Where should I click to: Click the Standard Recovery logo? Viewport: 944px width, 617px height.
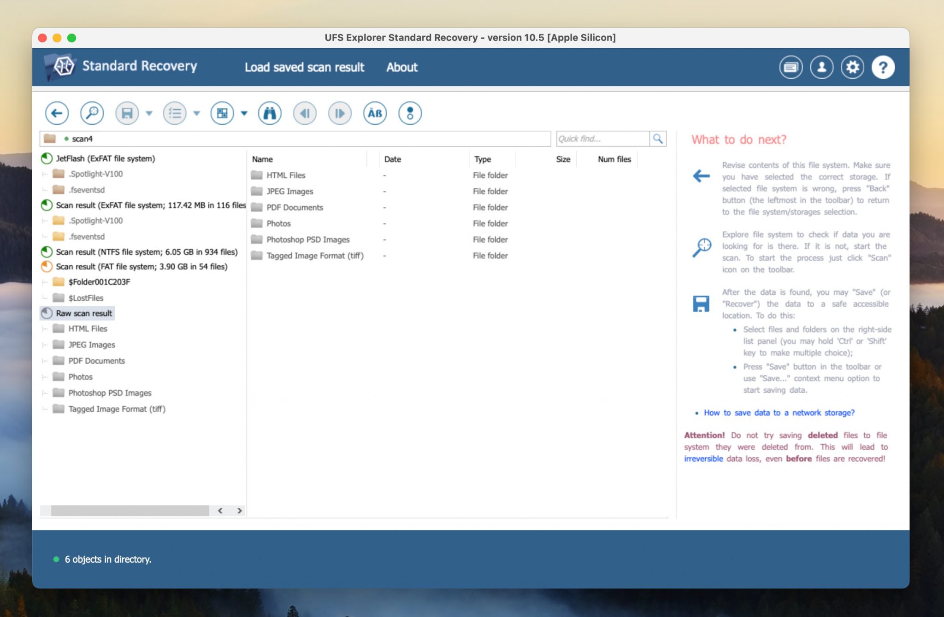click(x=121, y=66)
